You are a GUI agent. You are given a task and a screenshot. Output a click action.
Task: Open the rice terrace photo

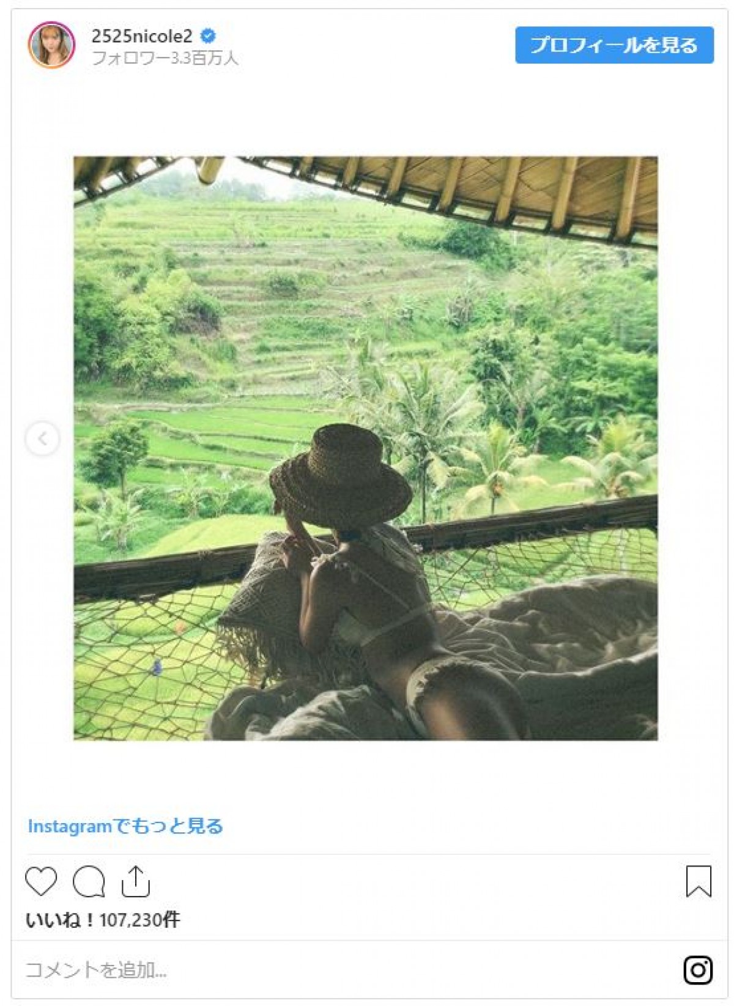coord(366,448)
